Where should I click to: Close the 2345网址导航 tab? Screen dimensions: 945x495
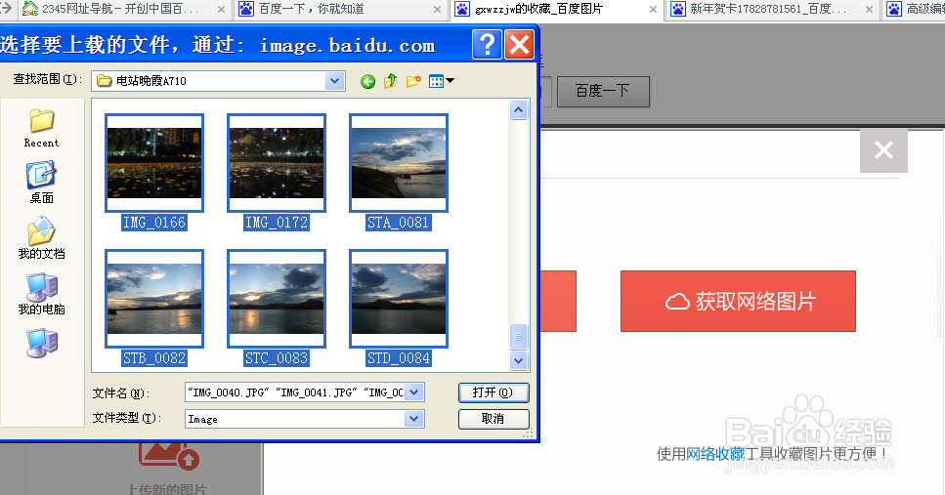(221, 10)
